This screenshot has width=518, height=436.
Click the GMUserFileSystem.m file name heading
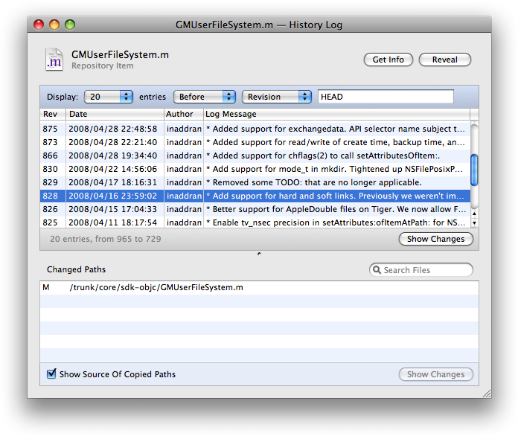(x=121, y=54)
